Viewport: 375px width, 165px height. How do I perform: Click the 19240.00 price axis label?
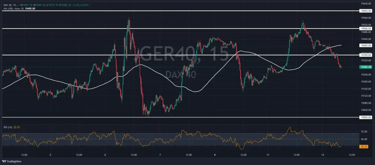click(x=366, y=74)
